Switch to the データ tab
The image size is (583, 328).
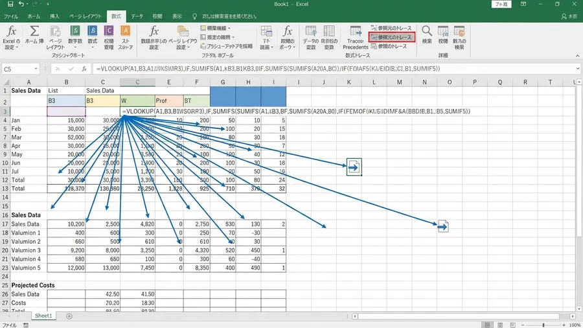137,16
